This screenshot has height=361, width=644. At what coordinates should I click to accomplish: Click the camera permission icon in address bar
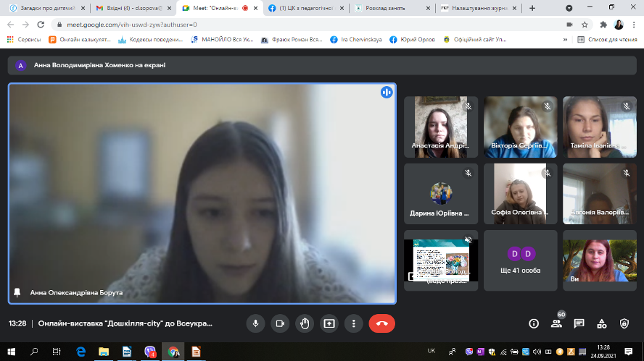(x=569, y=25)
